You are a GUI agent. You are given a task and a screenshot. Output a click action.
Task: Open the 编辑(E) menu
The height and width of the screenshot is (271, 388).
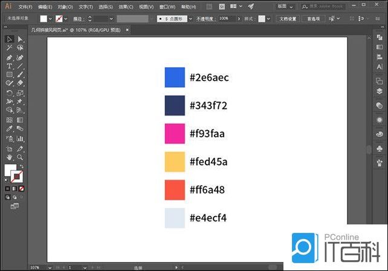click(45, 7)
